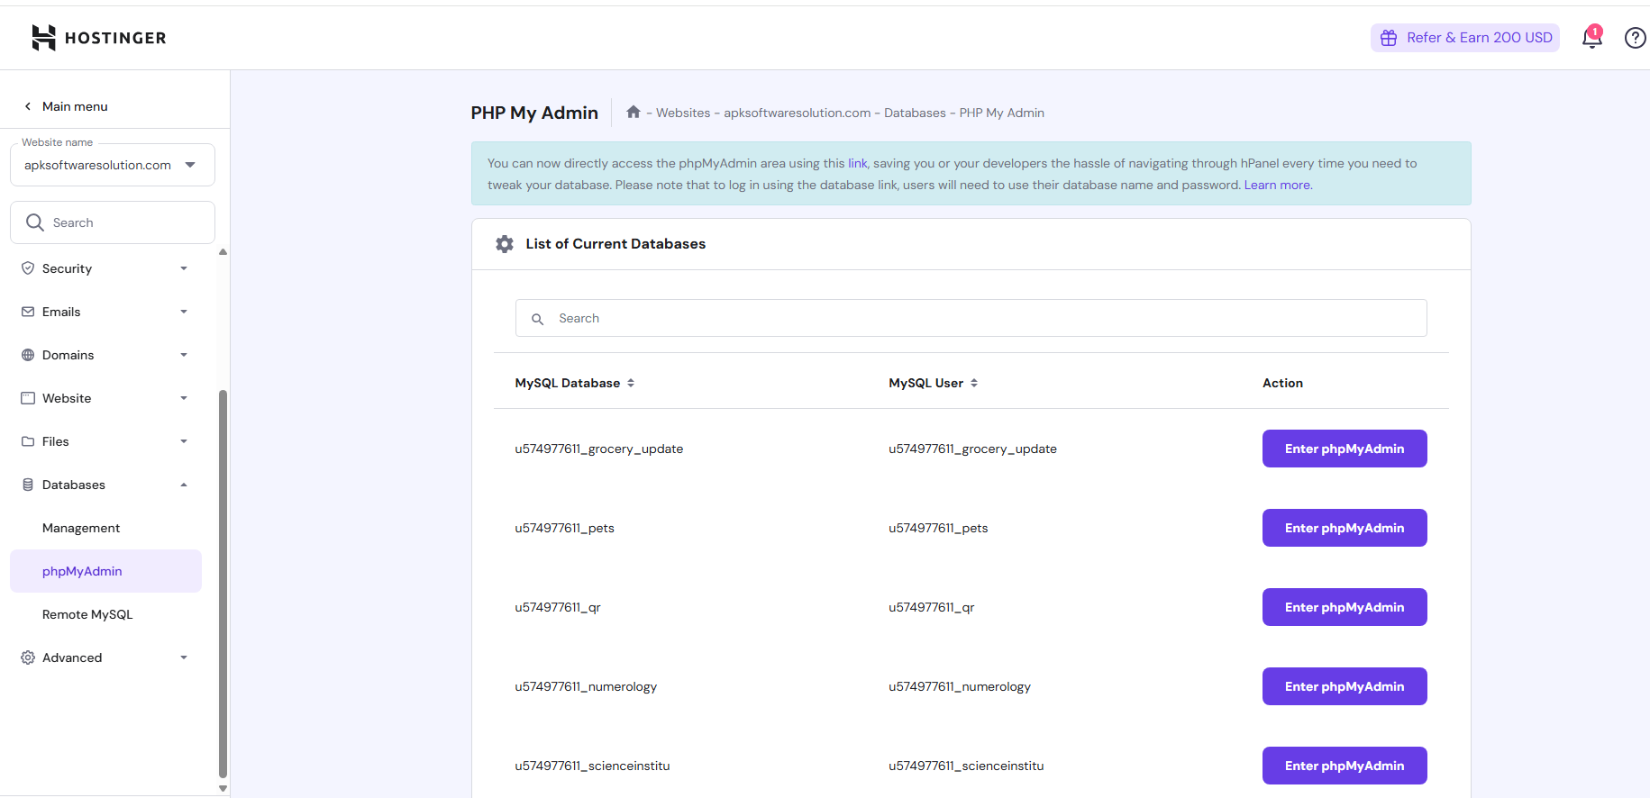
Task: Enter phpMyAdmin for scienceinstitu database
Action: tap(1345, 766)
